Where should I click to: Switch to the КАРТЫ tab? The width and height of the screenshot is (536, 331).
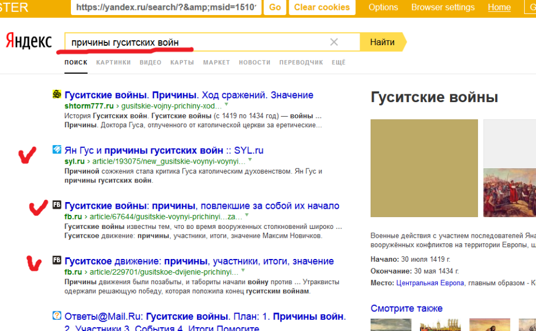pyautogui.click(x=182, y=63)
